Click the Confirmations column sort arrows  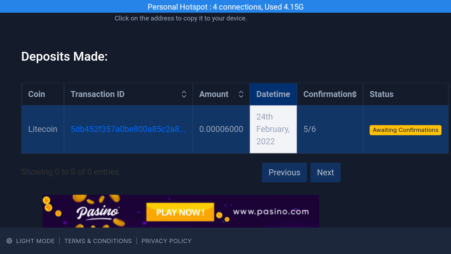pos(354,94)
